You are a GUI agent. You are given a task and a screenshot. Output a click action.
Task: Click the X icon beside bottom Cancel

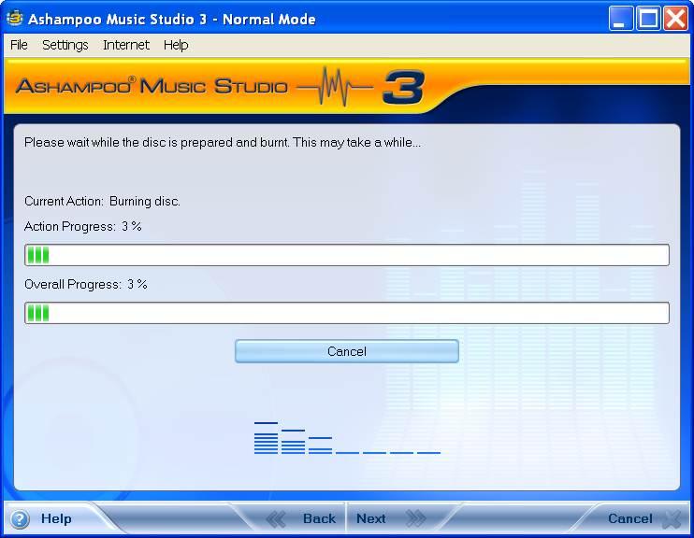[x=671, y=519]
